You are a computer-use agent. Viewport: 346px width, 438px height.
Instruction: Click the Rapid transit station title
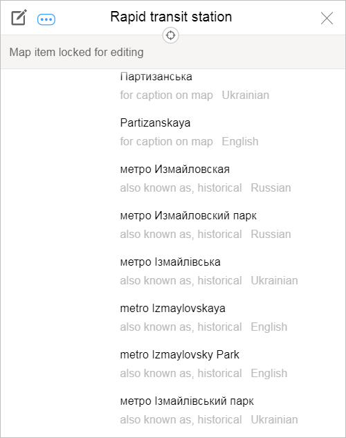pos(171,17)
